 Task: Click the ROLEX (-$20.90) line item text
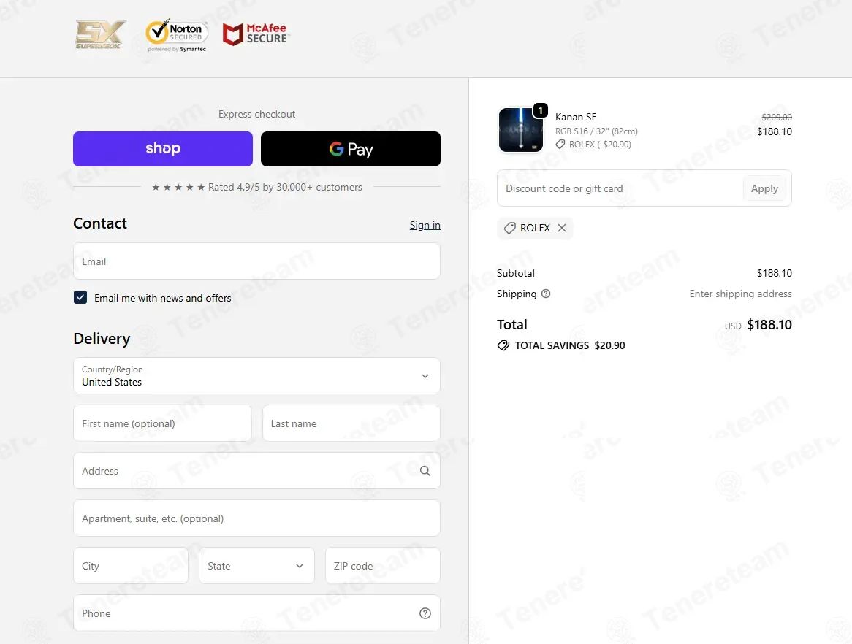point(600,145)
